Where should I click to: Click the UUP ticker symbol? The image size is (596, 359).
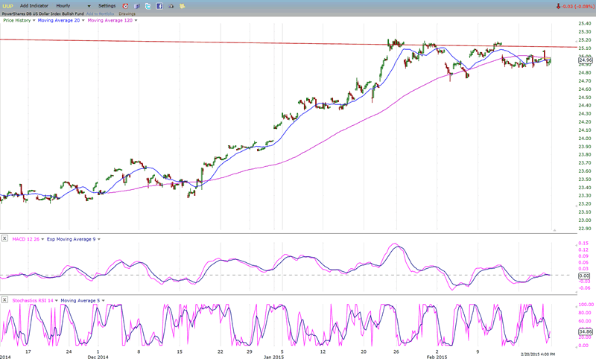pyautogui.click(x=8, y=6)
